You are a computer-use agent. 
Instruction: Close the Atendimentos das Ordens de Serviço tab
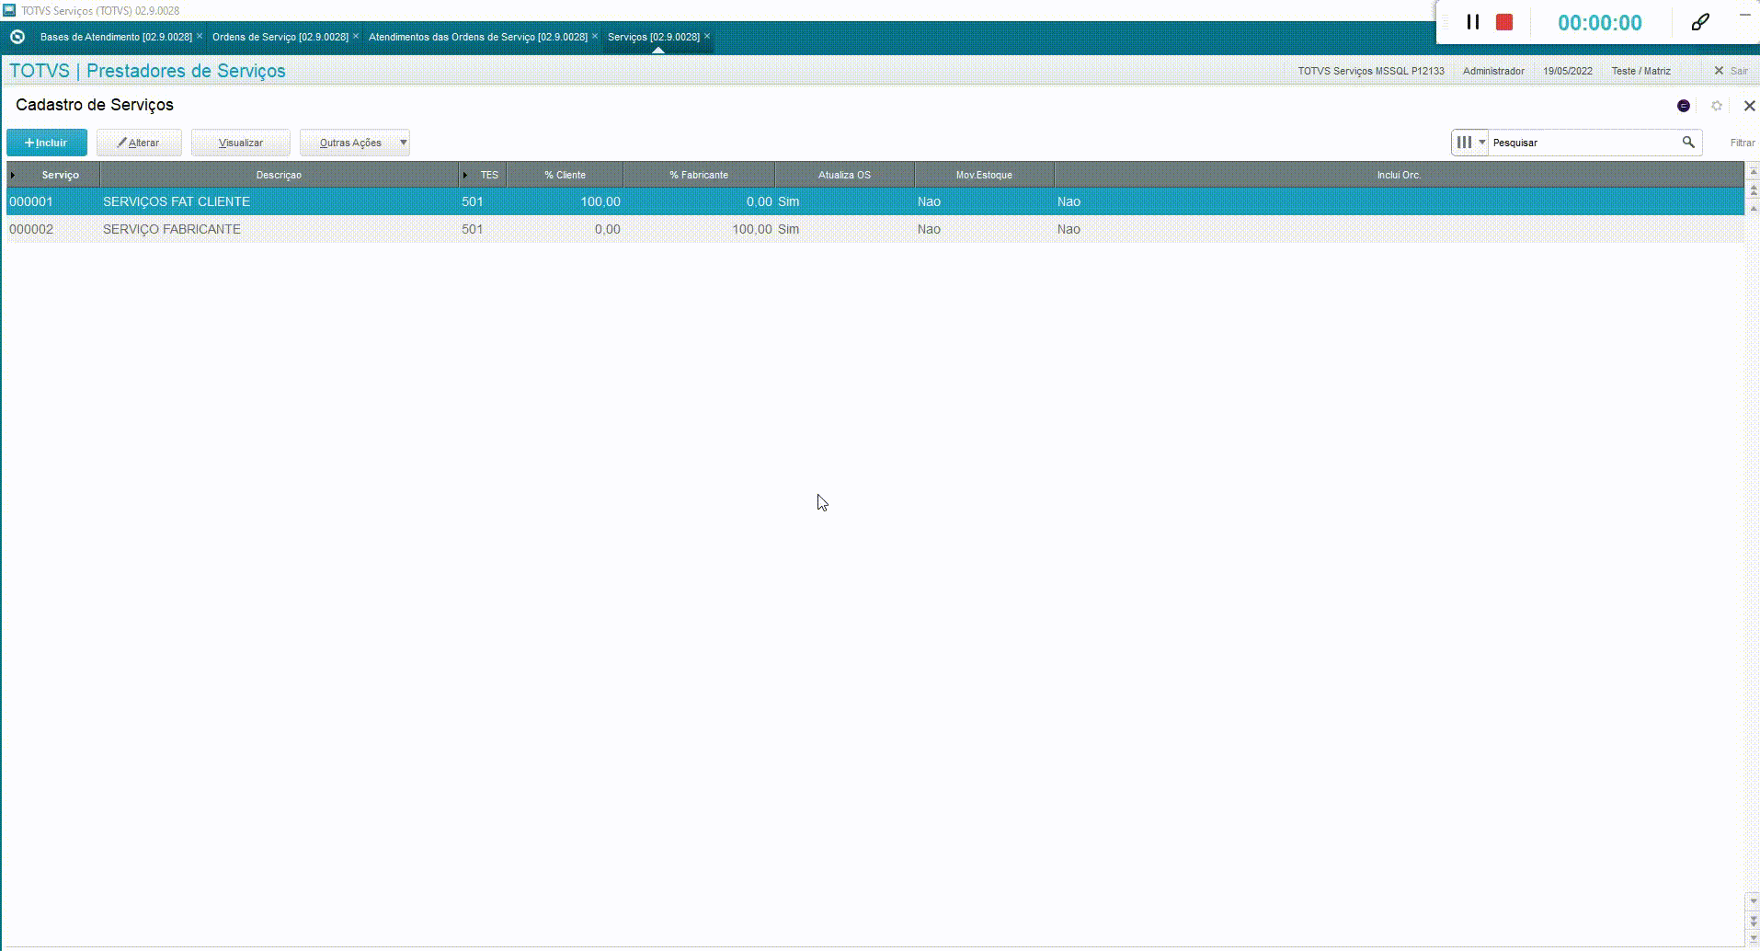(595, 36)
